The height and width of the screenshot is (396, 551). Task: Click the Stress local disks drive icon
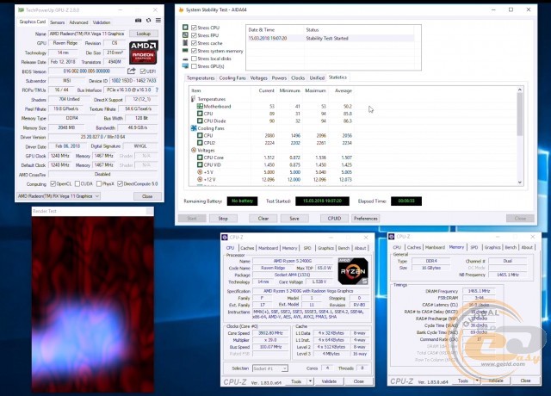tap(185, 59)
